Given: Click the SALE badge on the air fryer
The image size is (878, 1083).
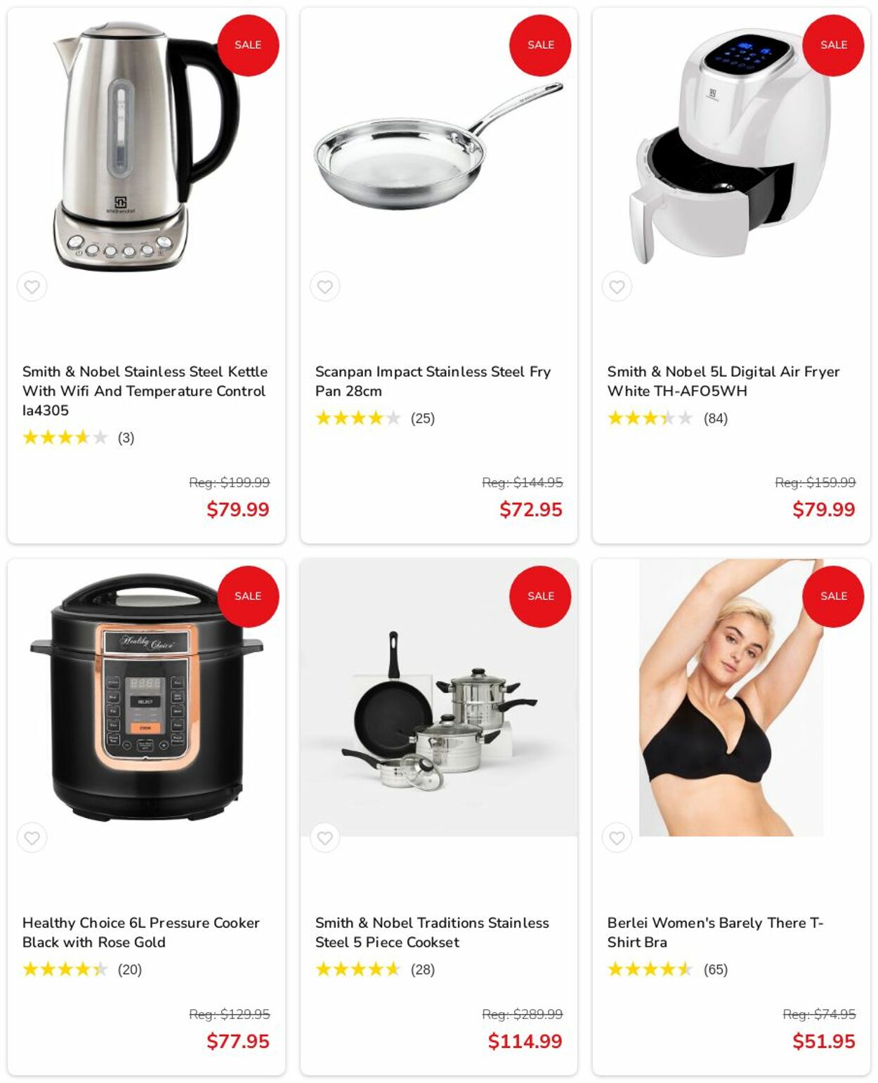Looking at the screenshot, I should click(x=833, y=45).
